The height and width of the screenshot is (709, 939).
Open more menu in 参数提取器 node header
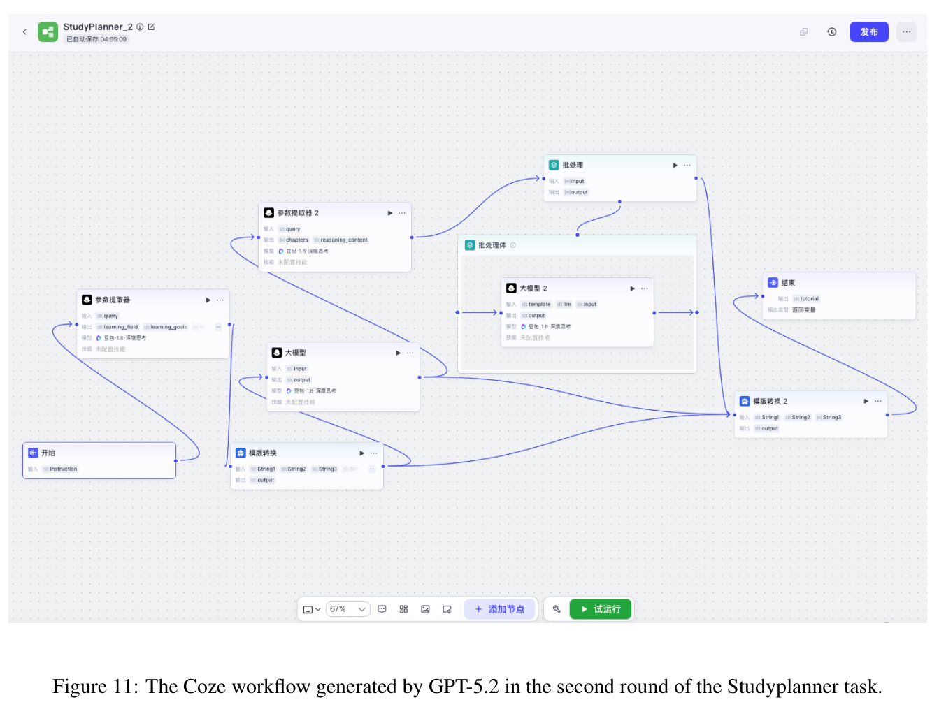pos(220,300)
